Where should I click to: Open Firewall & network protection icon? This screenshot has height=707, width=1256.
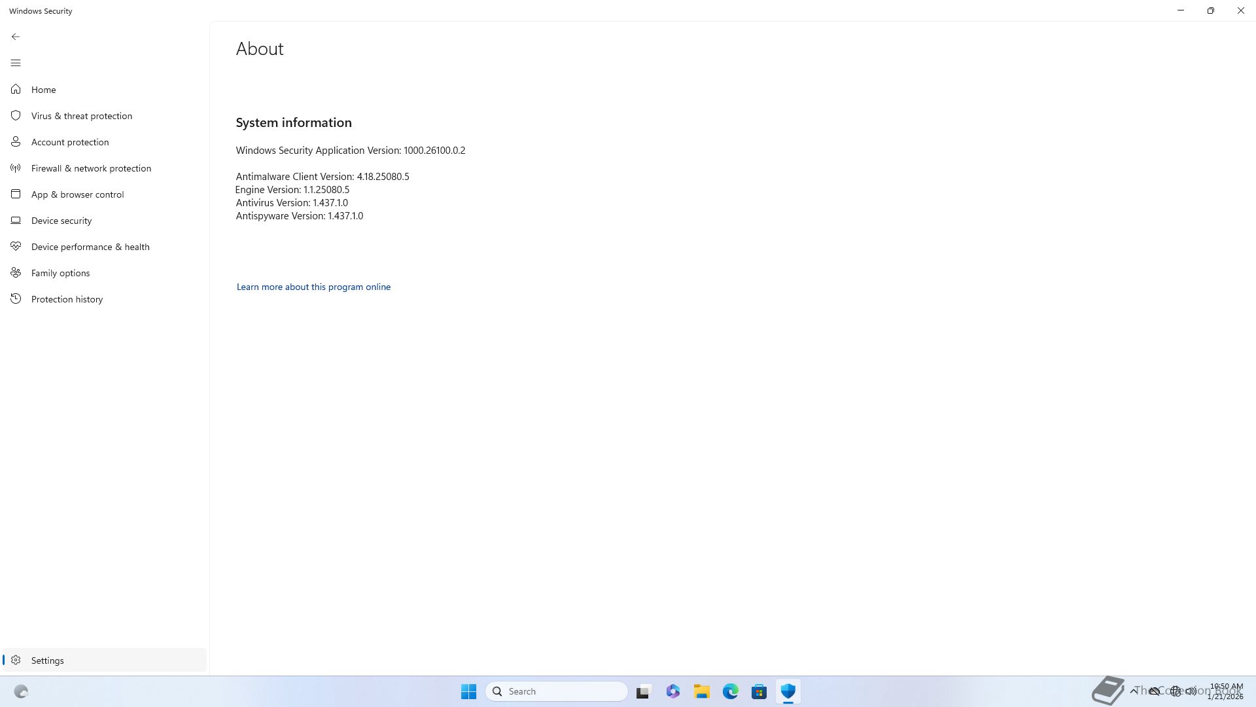[16, 168]
